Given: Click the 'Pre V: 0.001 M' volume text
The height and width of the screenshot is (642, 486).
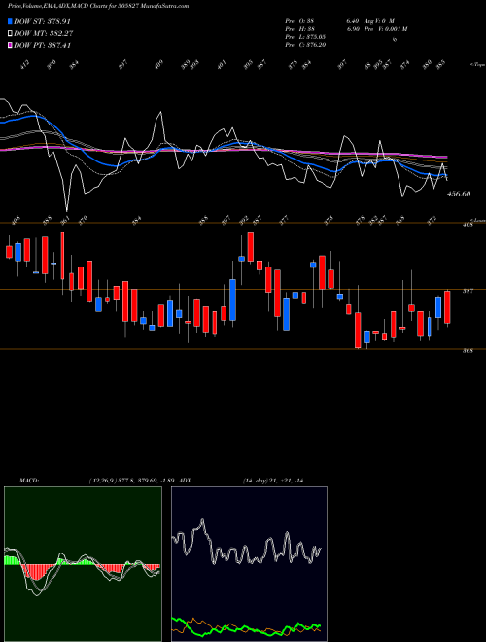Looking at the screenshot, I should (388, 29).
